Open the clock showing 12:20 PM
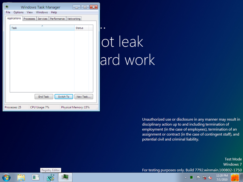 (x=222, y=177)
